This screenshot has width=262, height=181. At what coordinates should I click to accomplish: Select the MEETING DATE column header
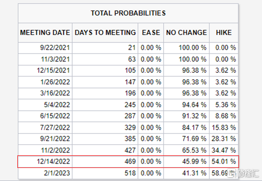click(x=45, y=33)
